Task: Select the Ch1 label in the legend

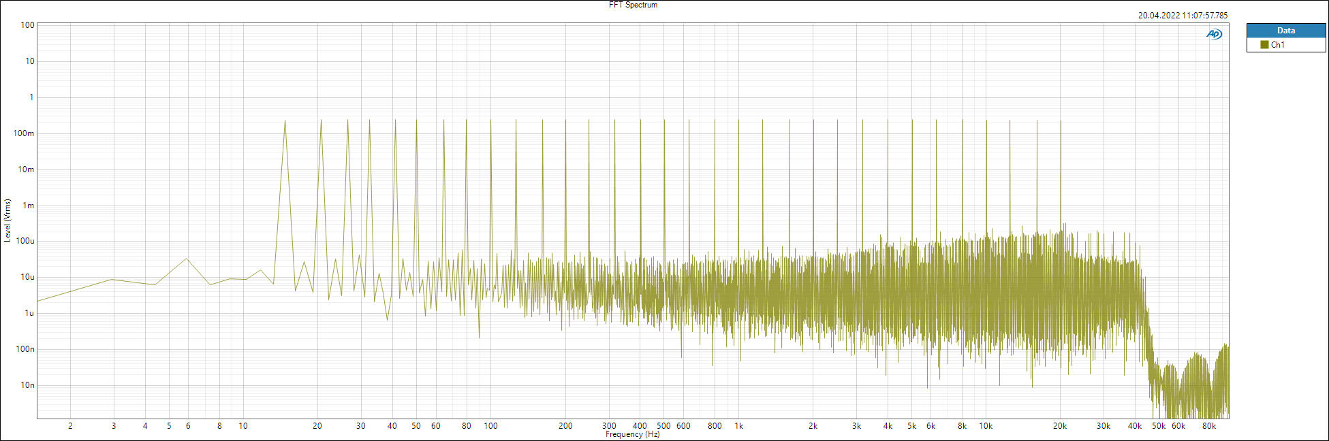Action: 1278,45
